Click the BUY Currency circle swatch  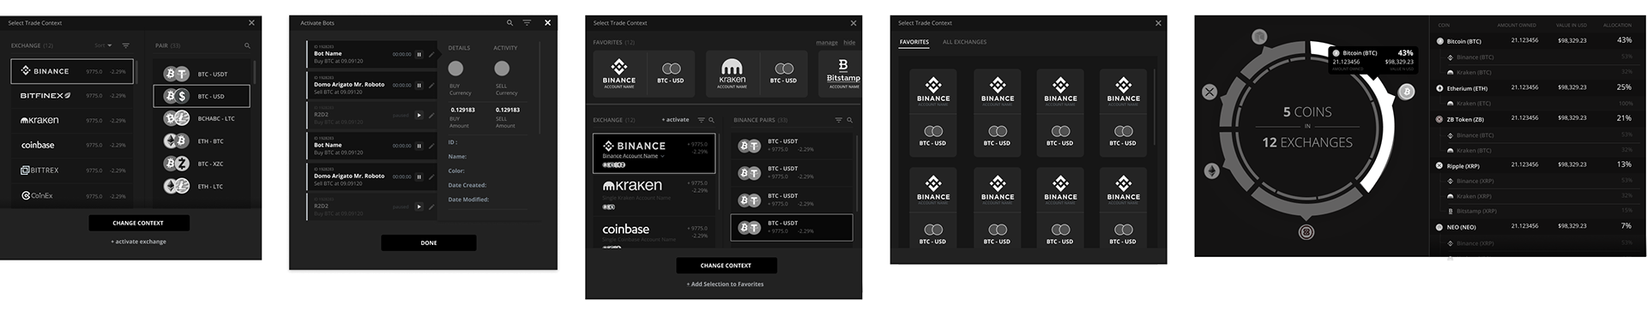pyautogui.click(x=455, y=69)
